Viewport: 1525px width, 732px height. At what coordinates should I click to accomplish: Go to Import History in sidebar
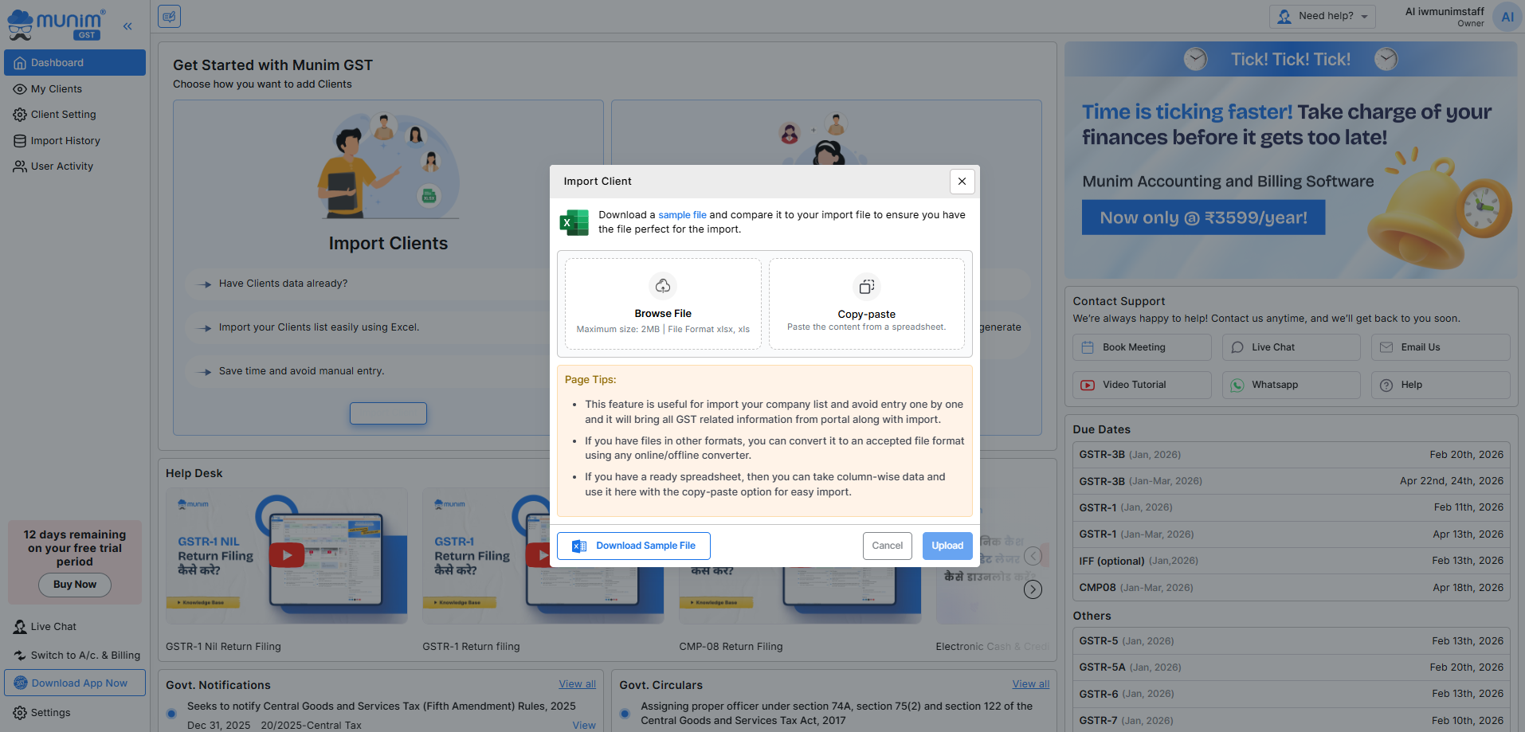[x=65, y=141]
